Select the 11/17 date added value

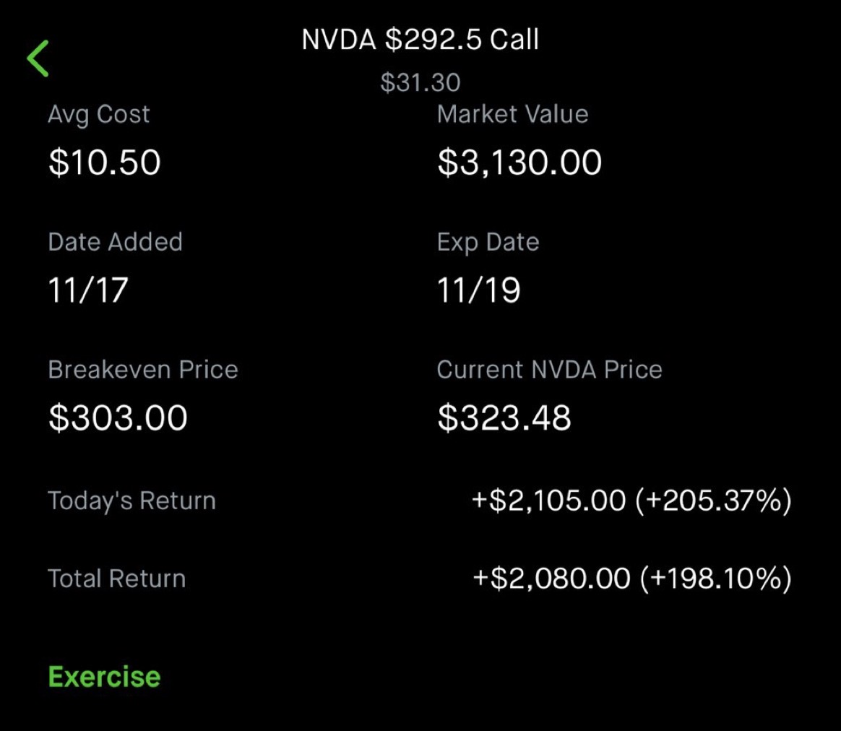coord(87,290)
